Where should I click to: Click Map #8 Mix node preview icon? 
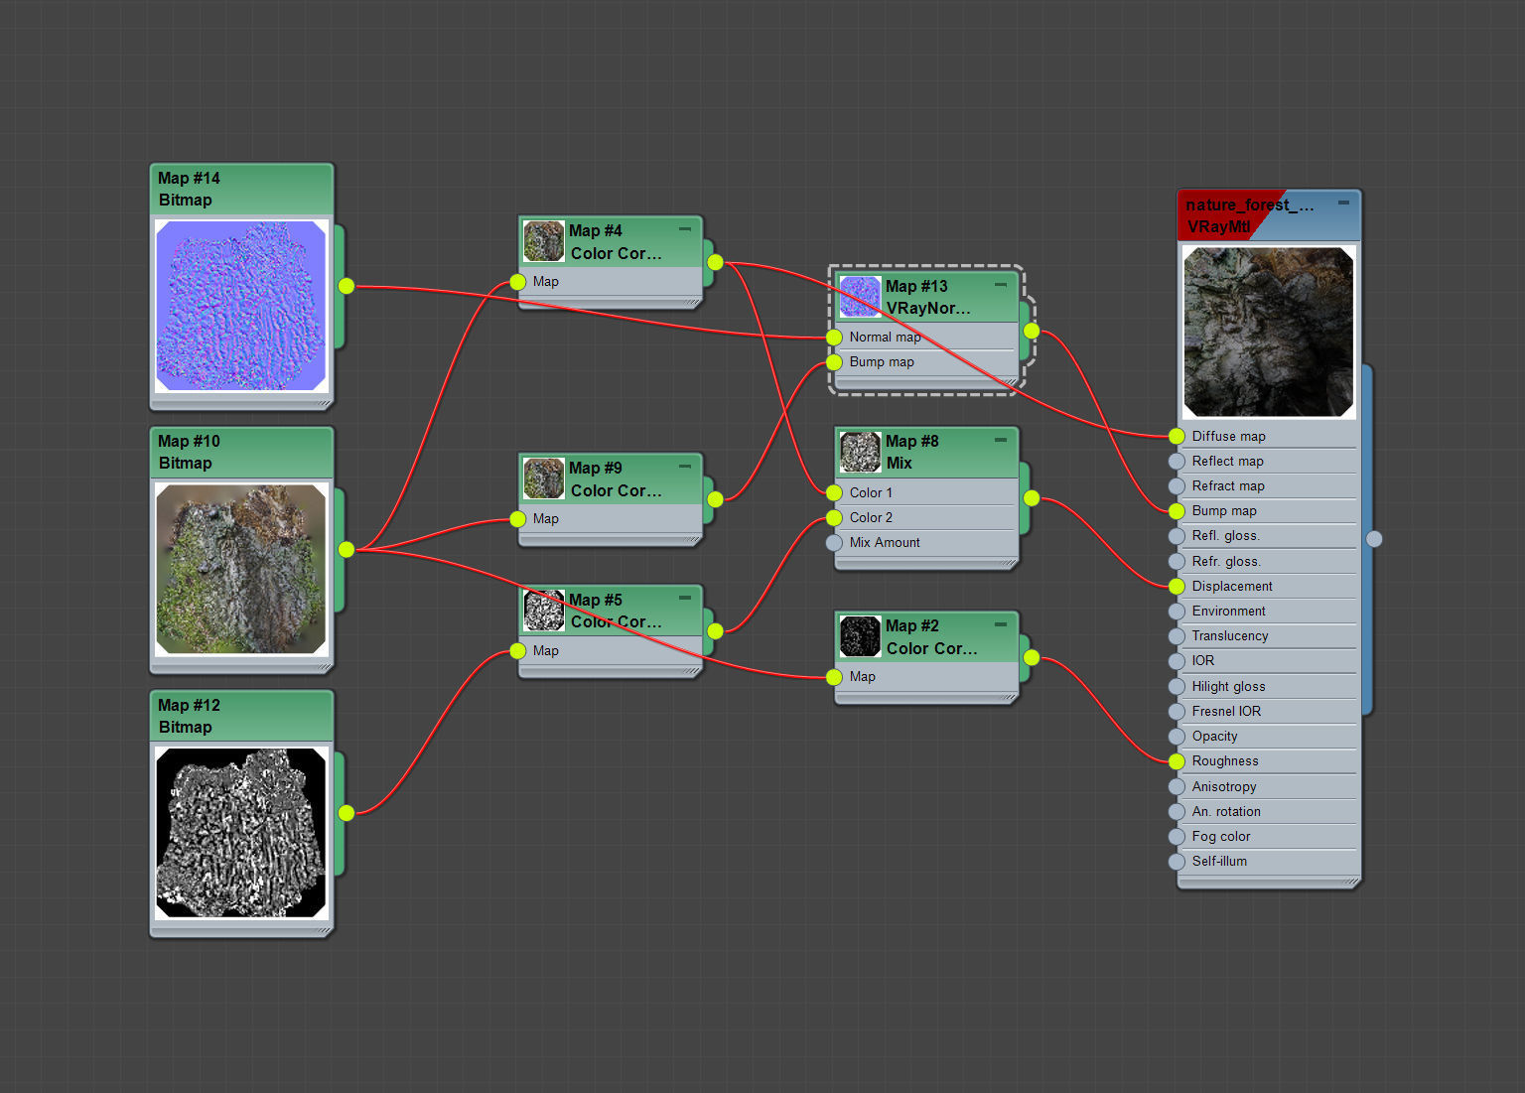860,452
